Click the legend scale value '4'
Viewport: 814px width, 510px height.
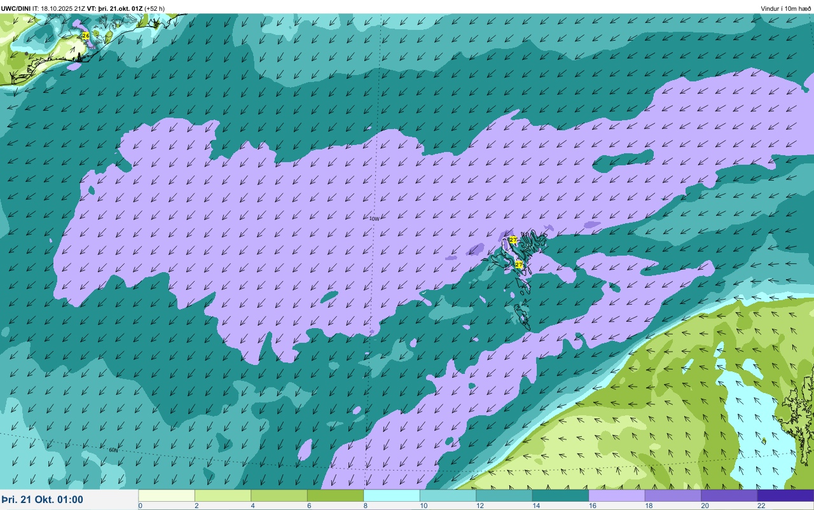click(x=253, y=506)
